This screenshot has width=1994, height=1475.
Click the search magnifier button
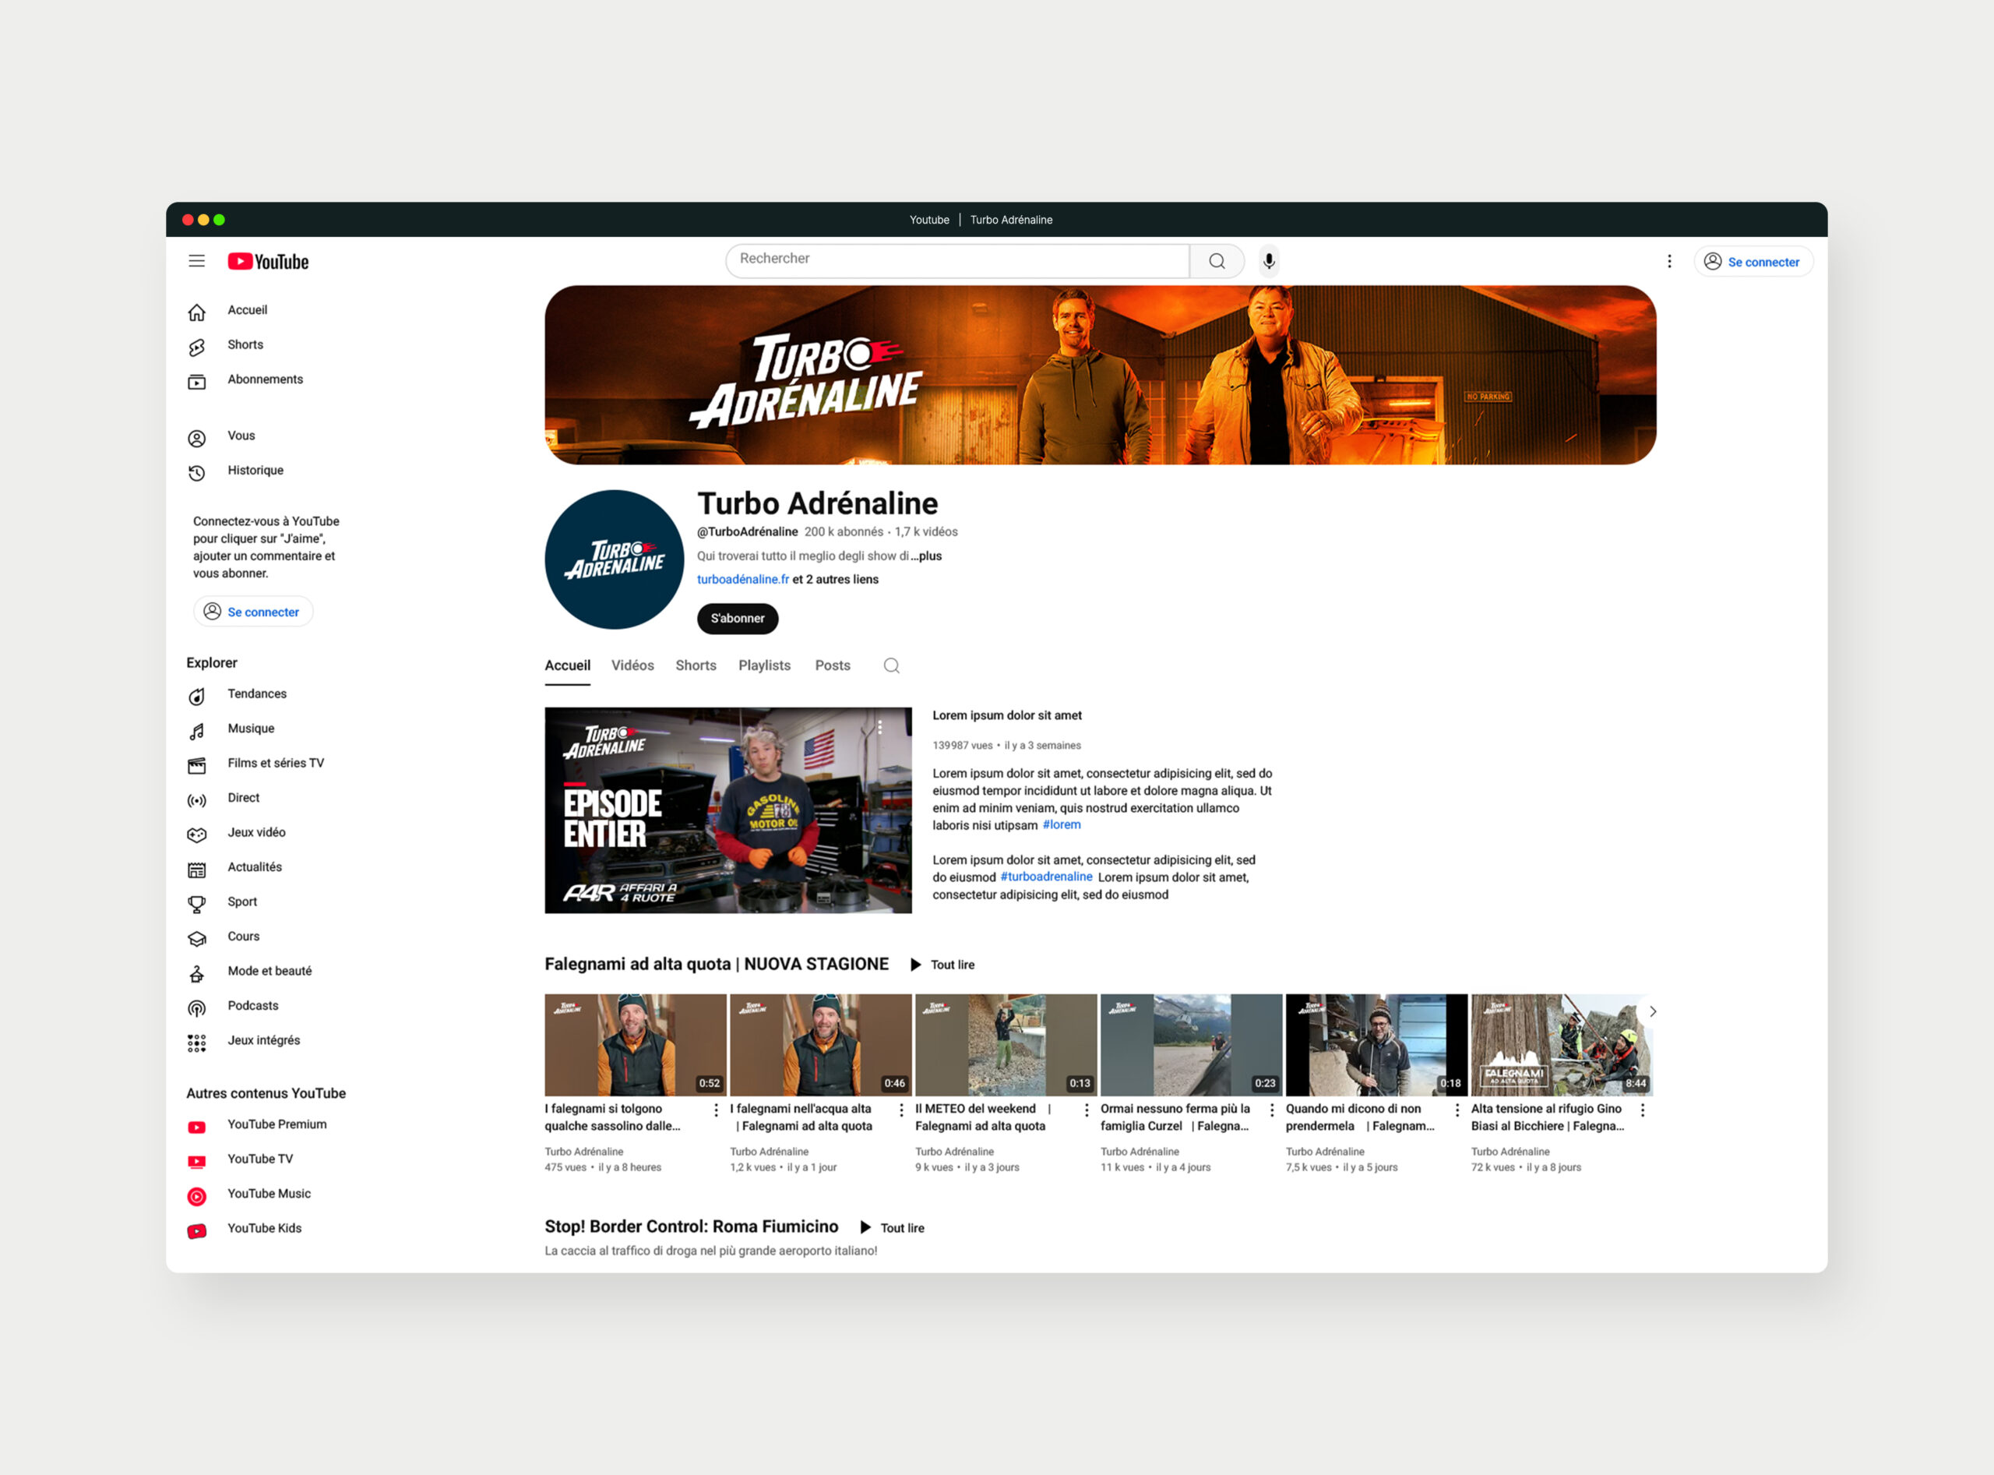point(1217,261)
